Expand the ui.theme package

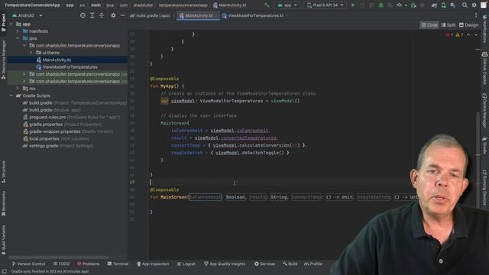click(x=31, y=53)
